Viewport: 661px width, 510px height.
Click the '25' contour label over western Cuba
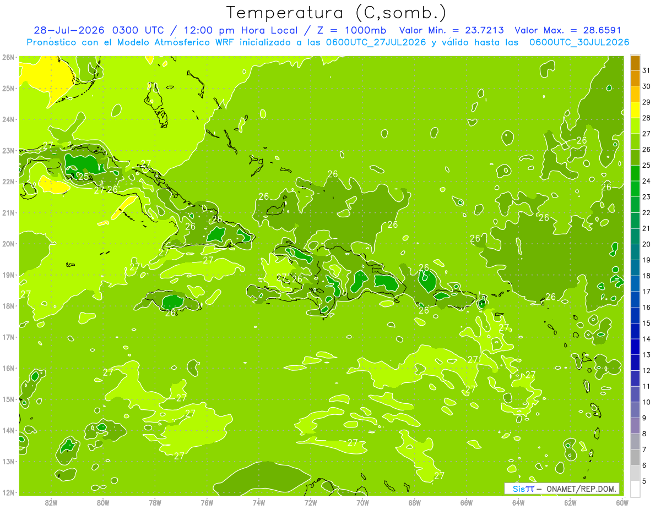pos(83,177)
